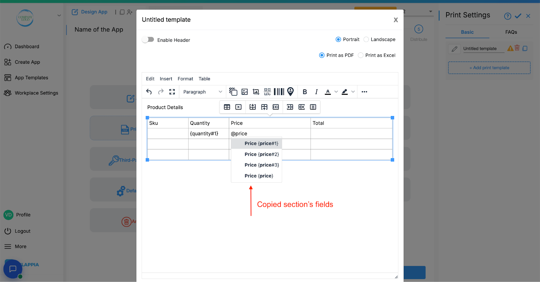Undo the last edit in the editor
This screenshot has height=282, width=540.
[149, 92]
